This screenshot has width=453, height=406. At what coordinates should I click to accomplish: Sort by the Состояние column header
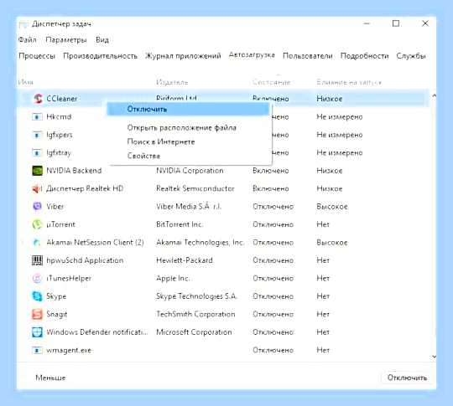pos(271,82)
